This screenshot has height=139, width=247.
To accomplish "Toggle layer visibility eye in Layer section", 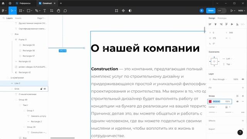I will tap(243, 79).
